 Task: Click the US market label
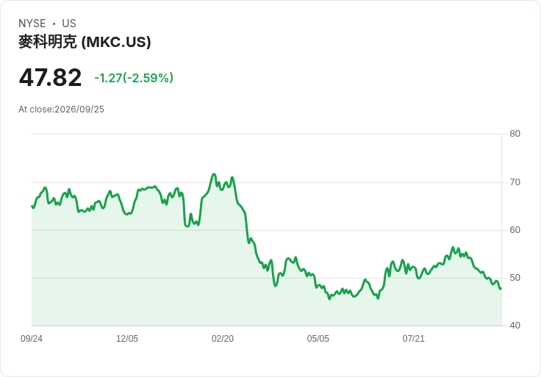(x=69, y=24)
